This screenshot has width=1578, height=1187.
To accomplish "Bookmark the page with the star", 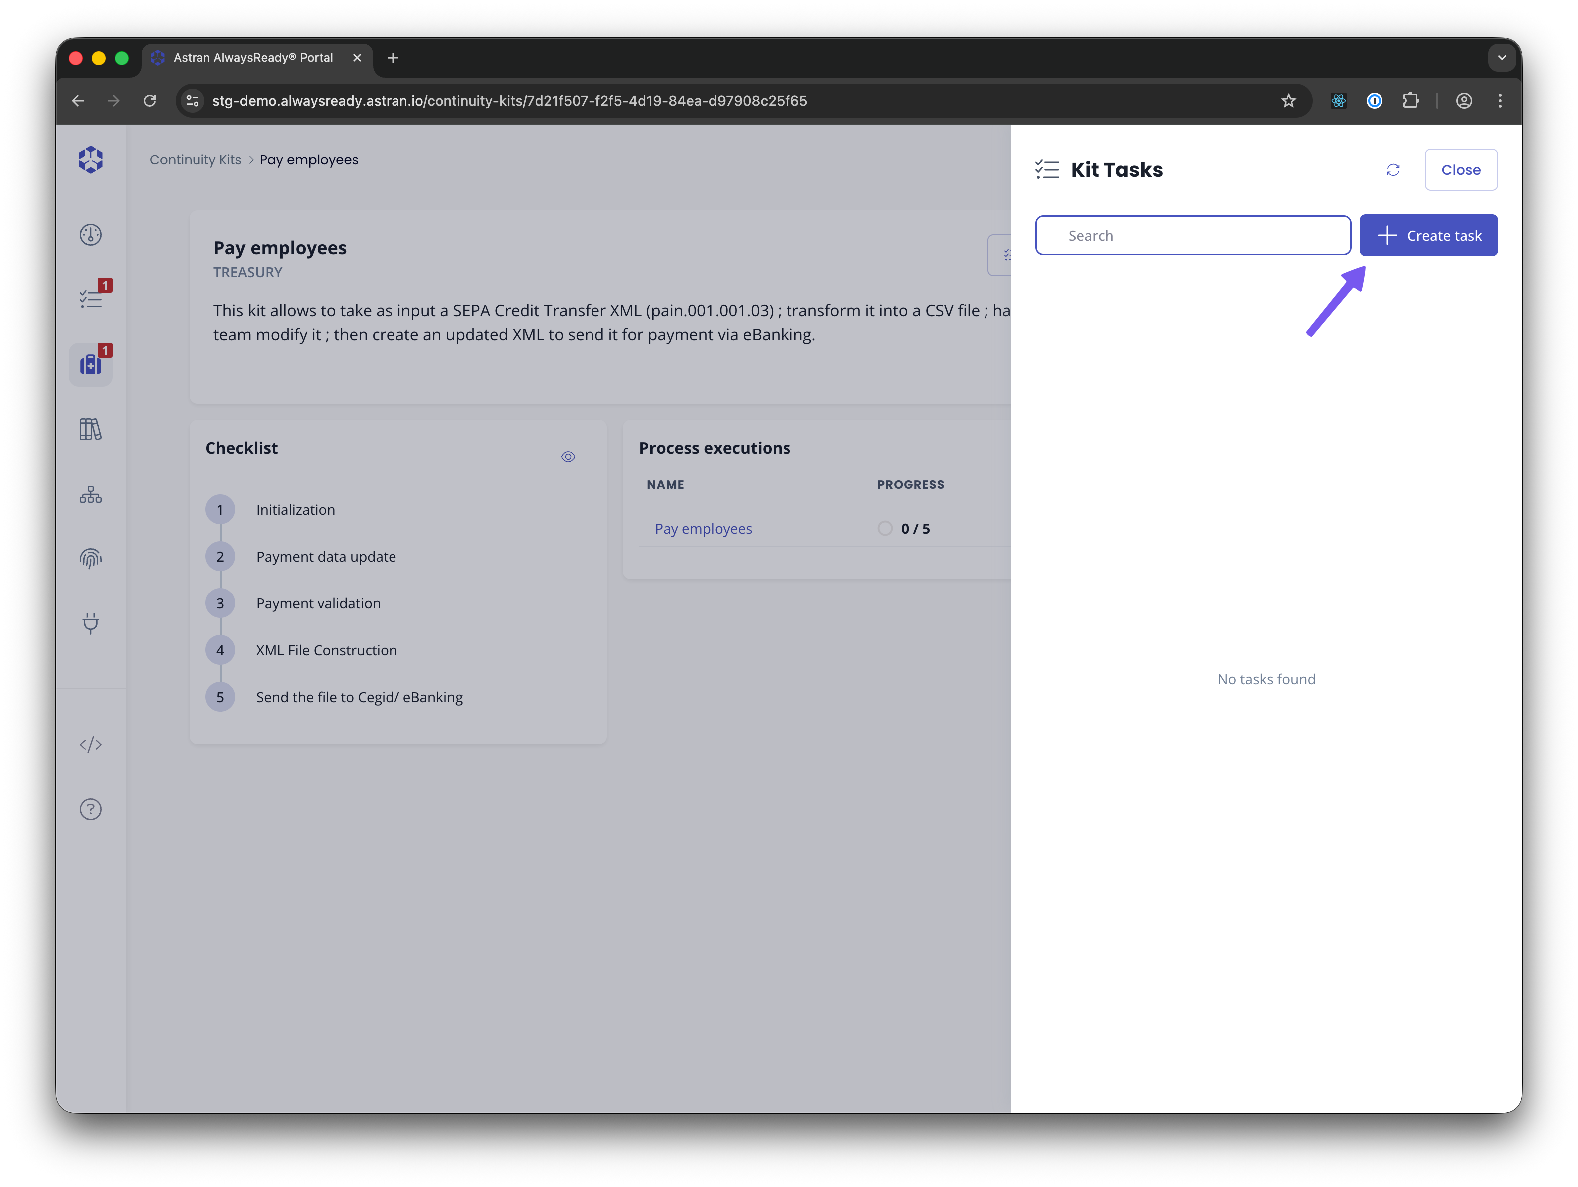I will point(1288,101).
